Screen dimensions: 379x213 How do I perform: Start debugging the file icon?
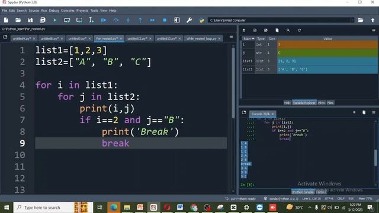click(104, 20)
